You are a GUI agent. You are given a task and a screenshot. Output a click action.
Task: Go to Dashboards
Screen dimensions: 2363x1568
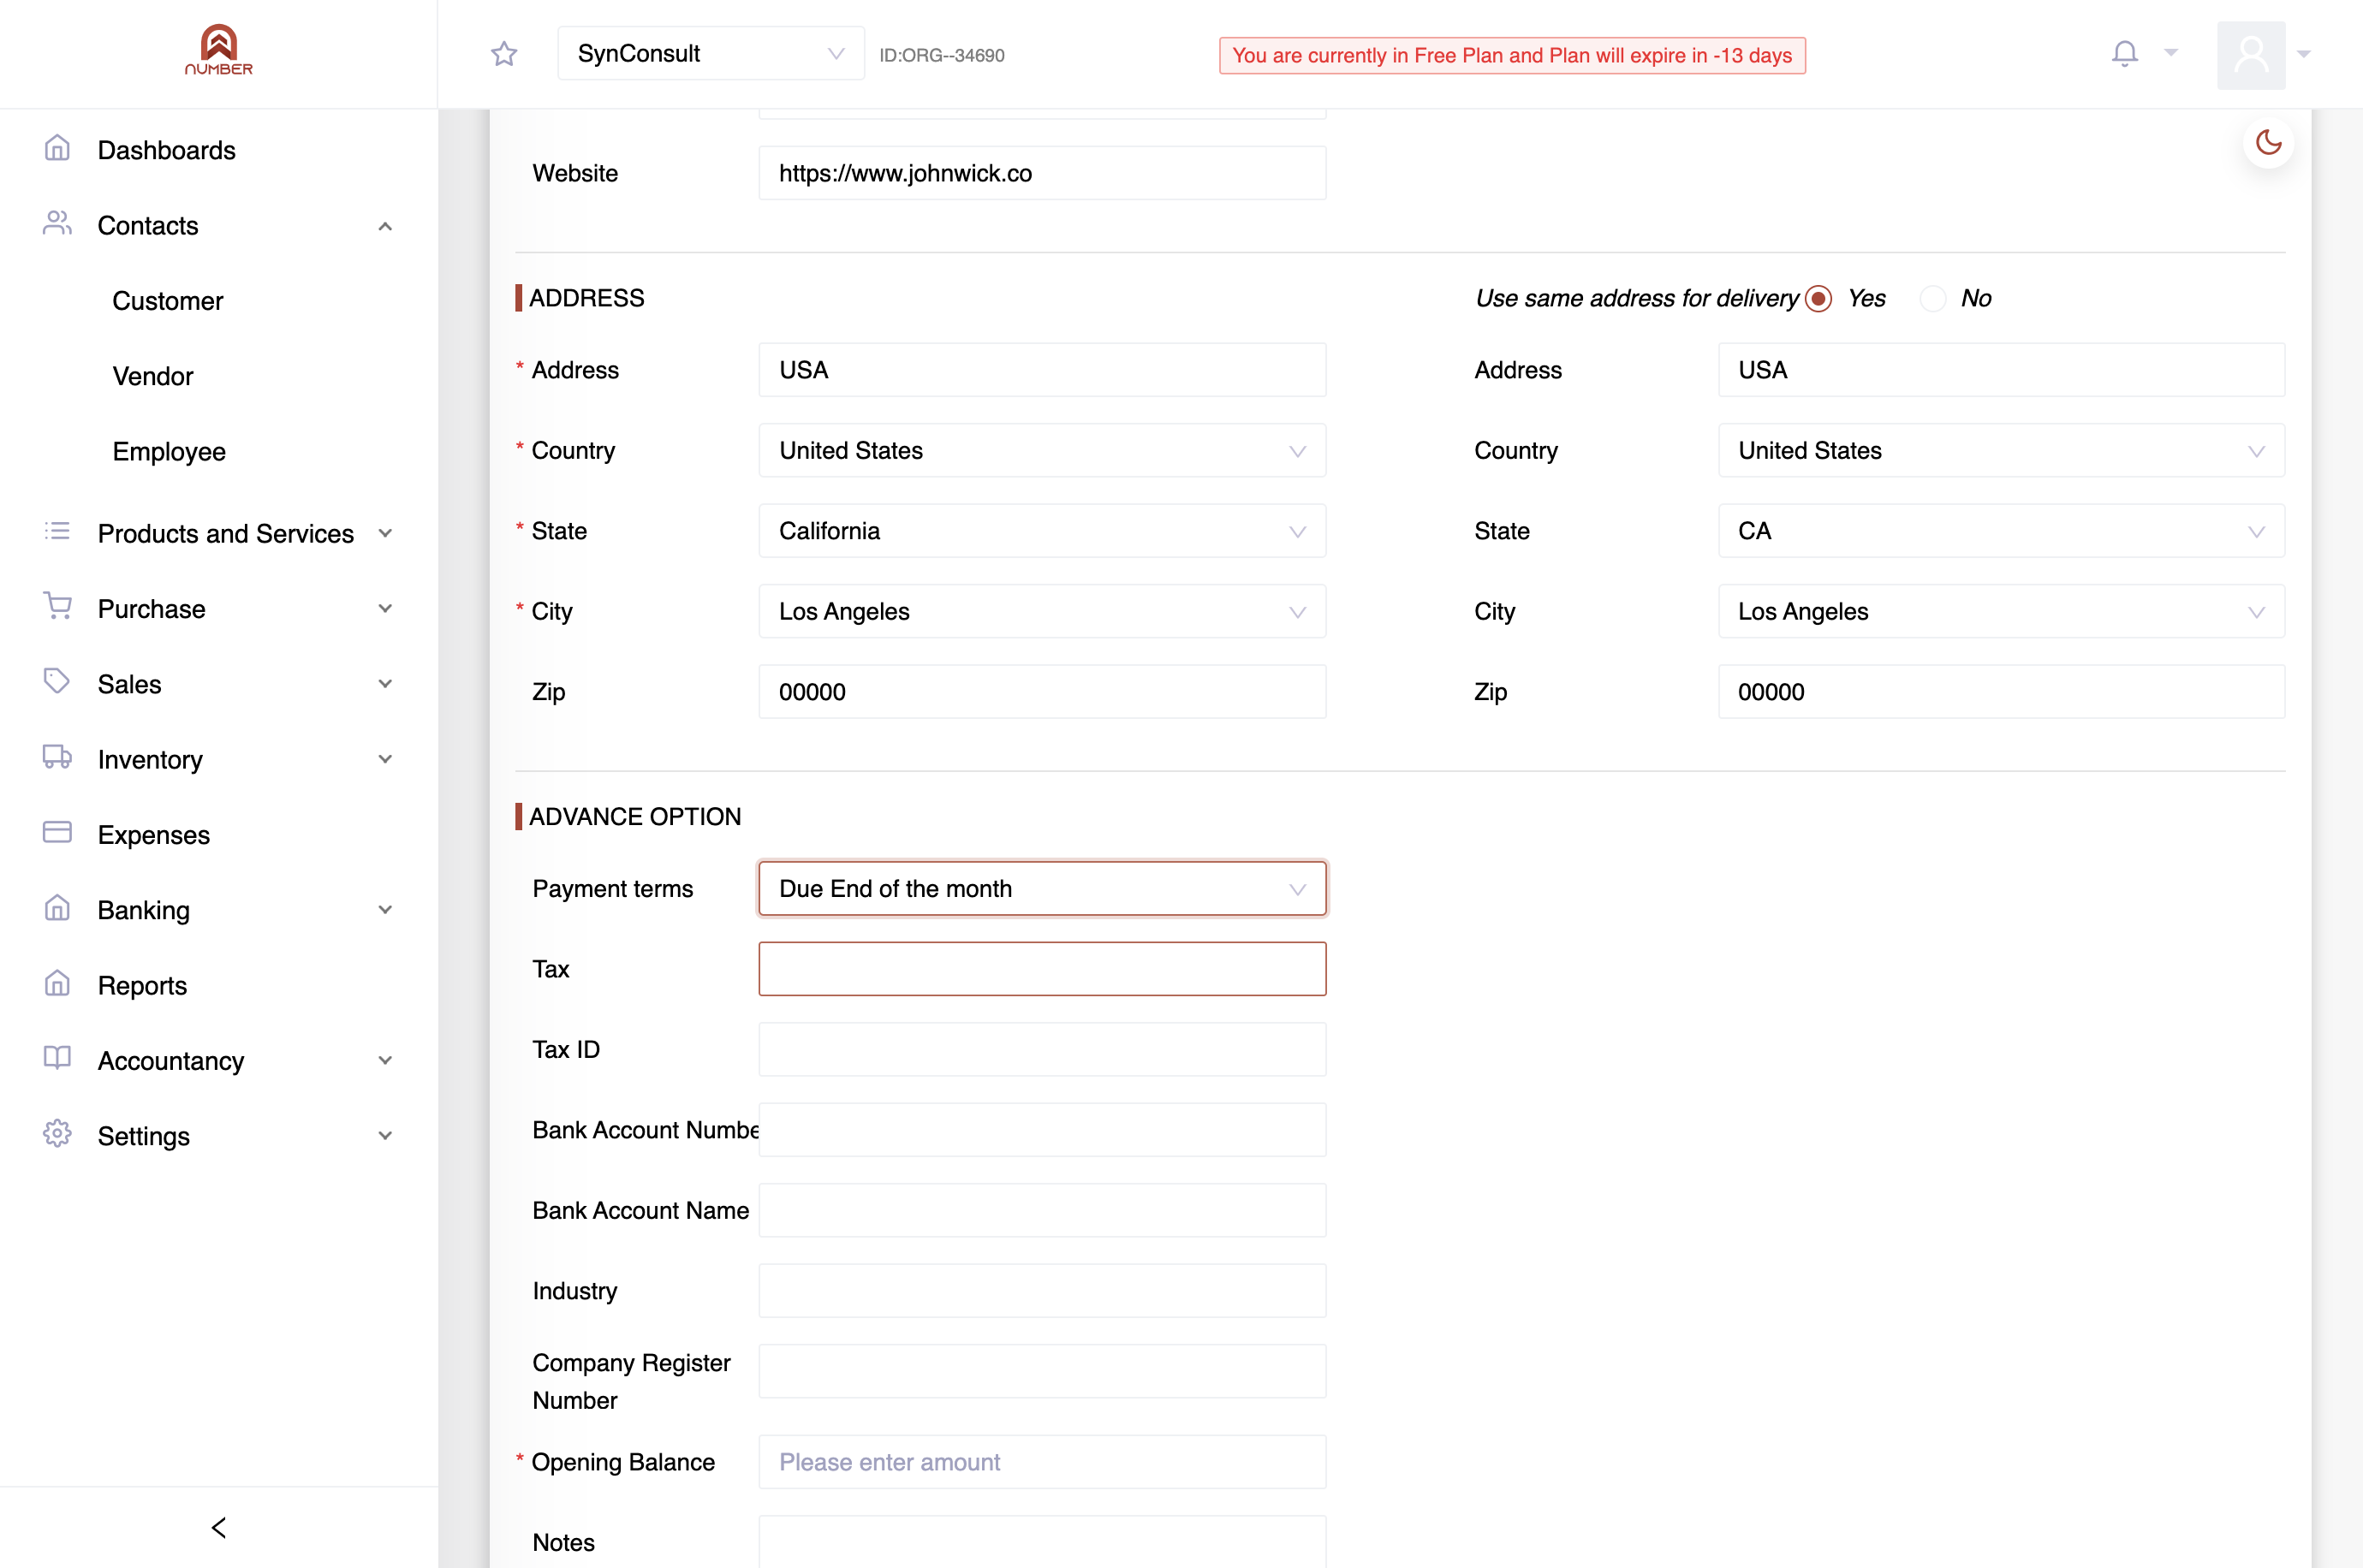pyautogui.click(x=167, y=150)
